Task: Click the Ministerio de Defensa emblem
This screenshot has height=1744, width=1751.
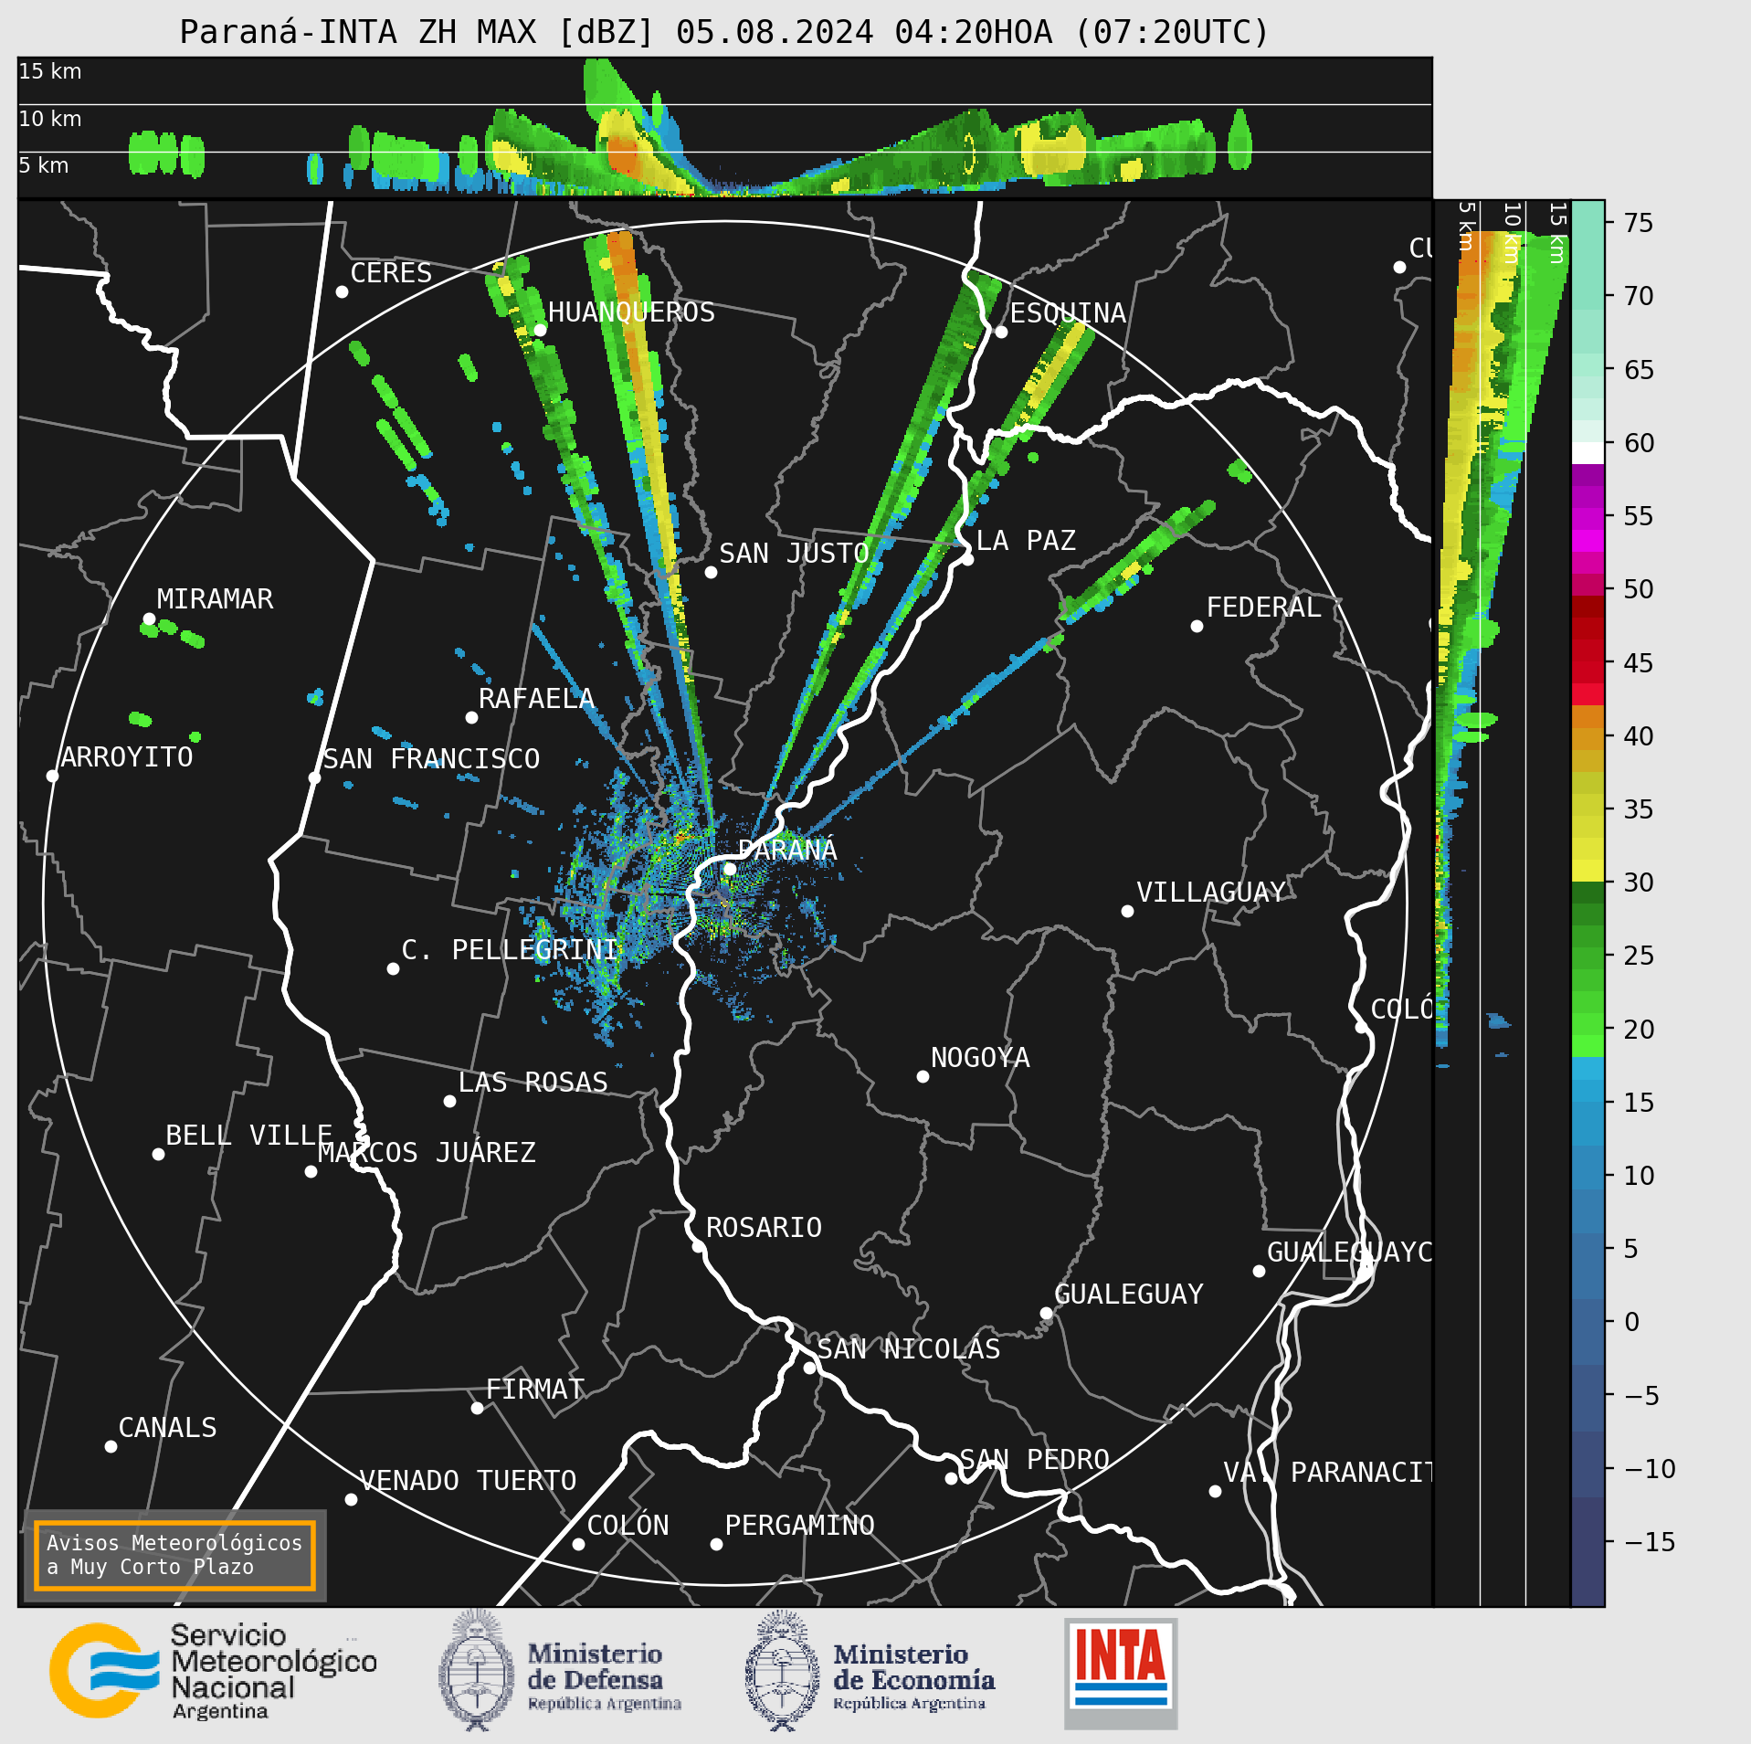Action: pyautogui.click(x=475, y=1671)
